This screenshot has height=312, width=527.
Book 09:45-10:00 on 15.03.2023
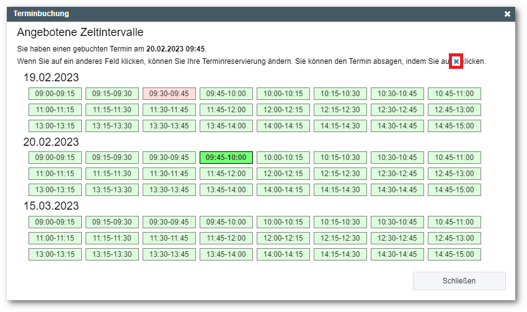point(226,222)
